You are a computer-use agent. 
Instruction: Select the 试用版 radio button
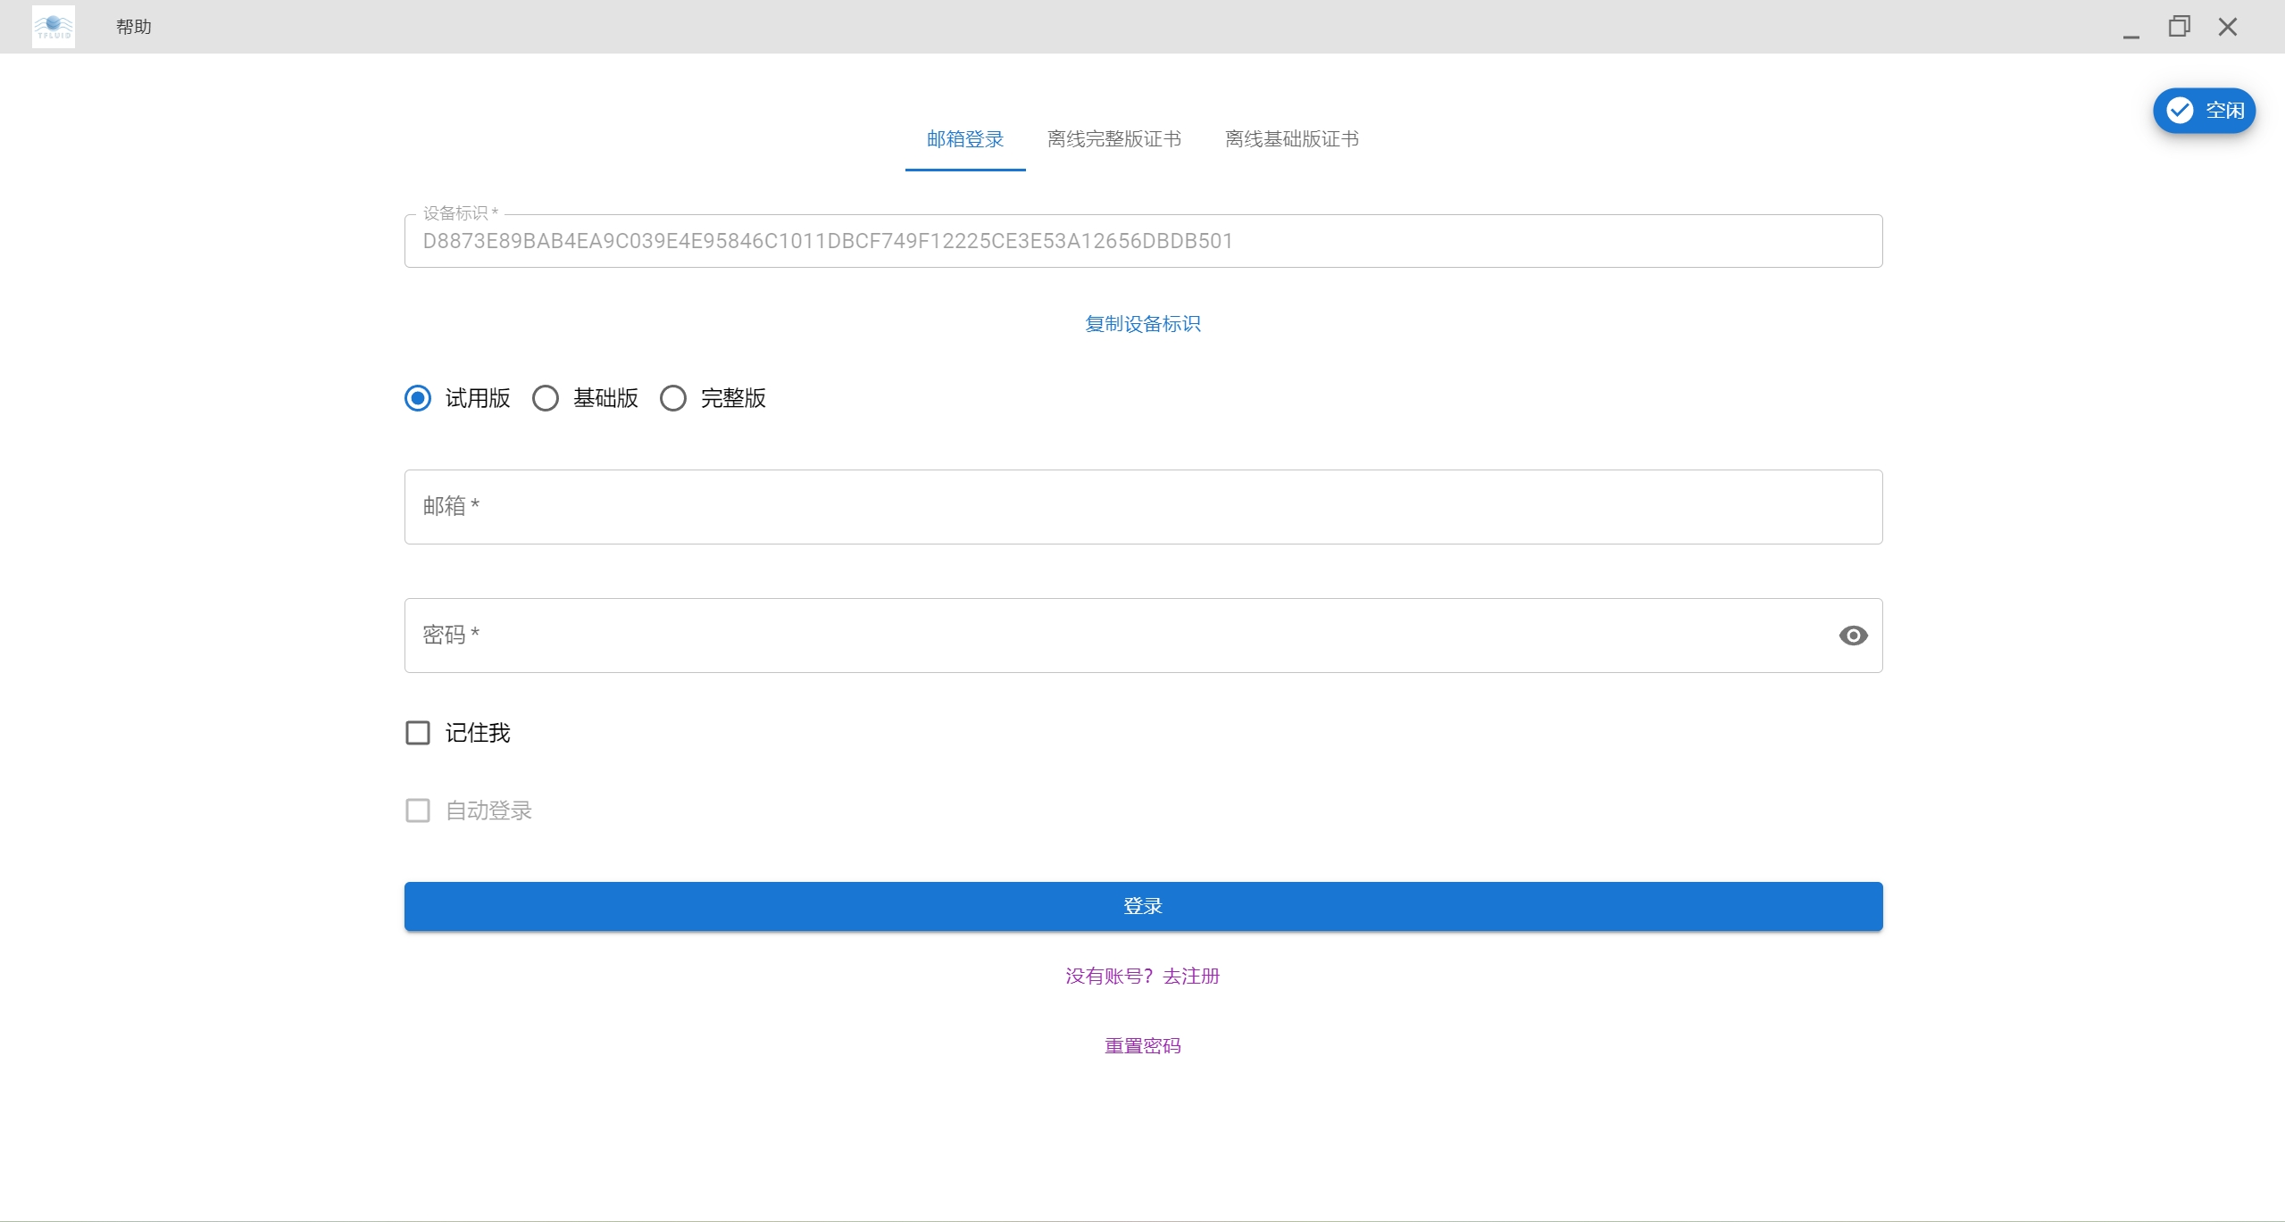(x=418, y=398)
